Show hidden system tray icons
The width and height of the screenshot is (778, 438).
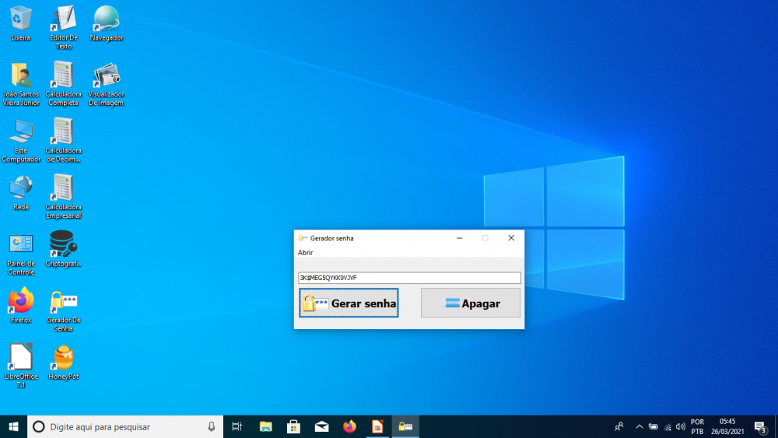coord(640,426)
